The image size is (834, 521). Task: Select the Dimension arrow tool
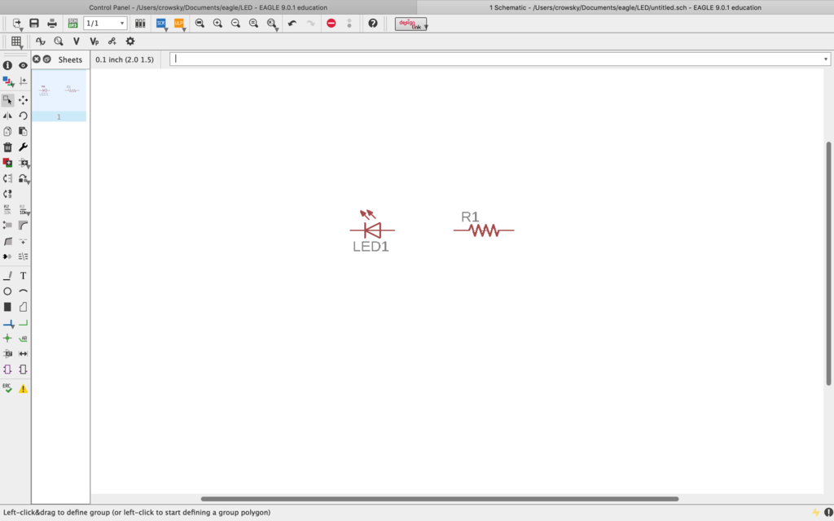pos(23,353)
